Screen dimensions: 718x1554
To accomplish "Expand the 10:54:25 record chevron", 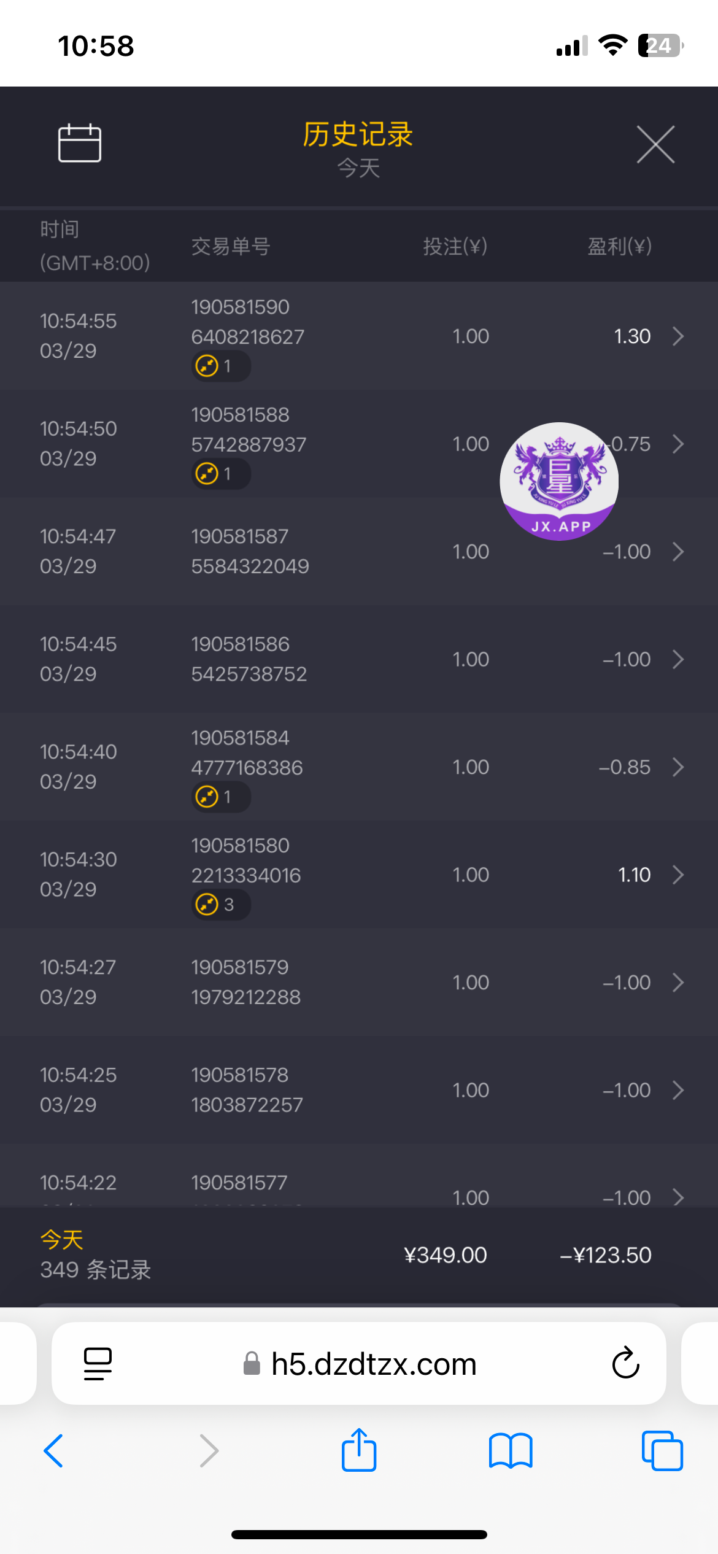I will (677, 1090).
